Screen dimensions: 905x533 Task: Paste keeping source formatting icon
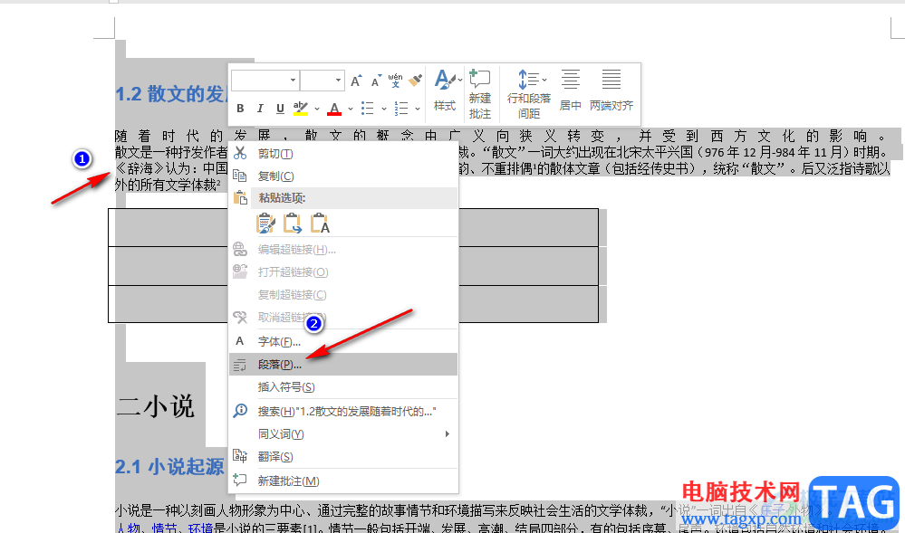point(265,223)
